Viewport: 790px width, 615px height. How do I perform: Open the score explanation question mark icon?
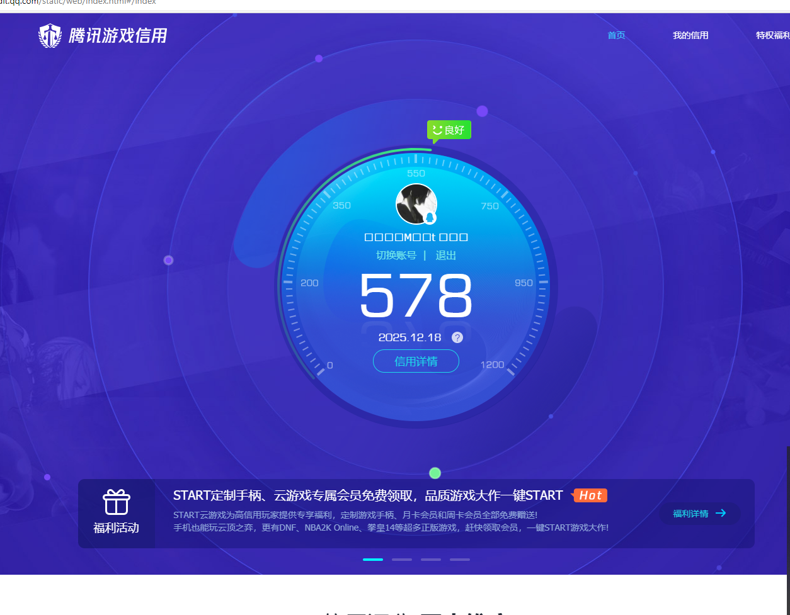(457, 337)
